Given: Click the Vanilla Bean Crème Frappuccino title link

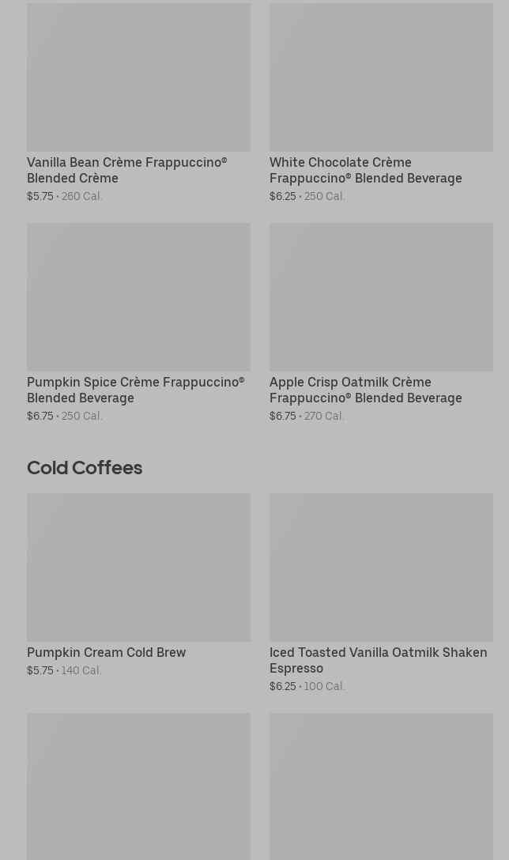Looking at the screenshot, I should pyautogui.click(x=126, y=170).
